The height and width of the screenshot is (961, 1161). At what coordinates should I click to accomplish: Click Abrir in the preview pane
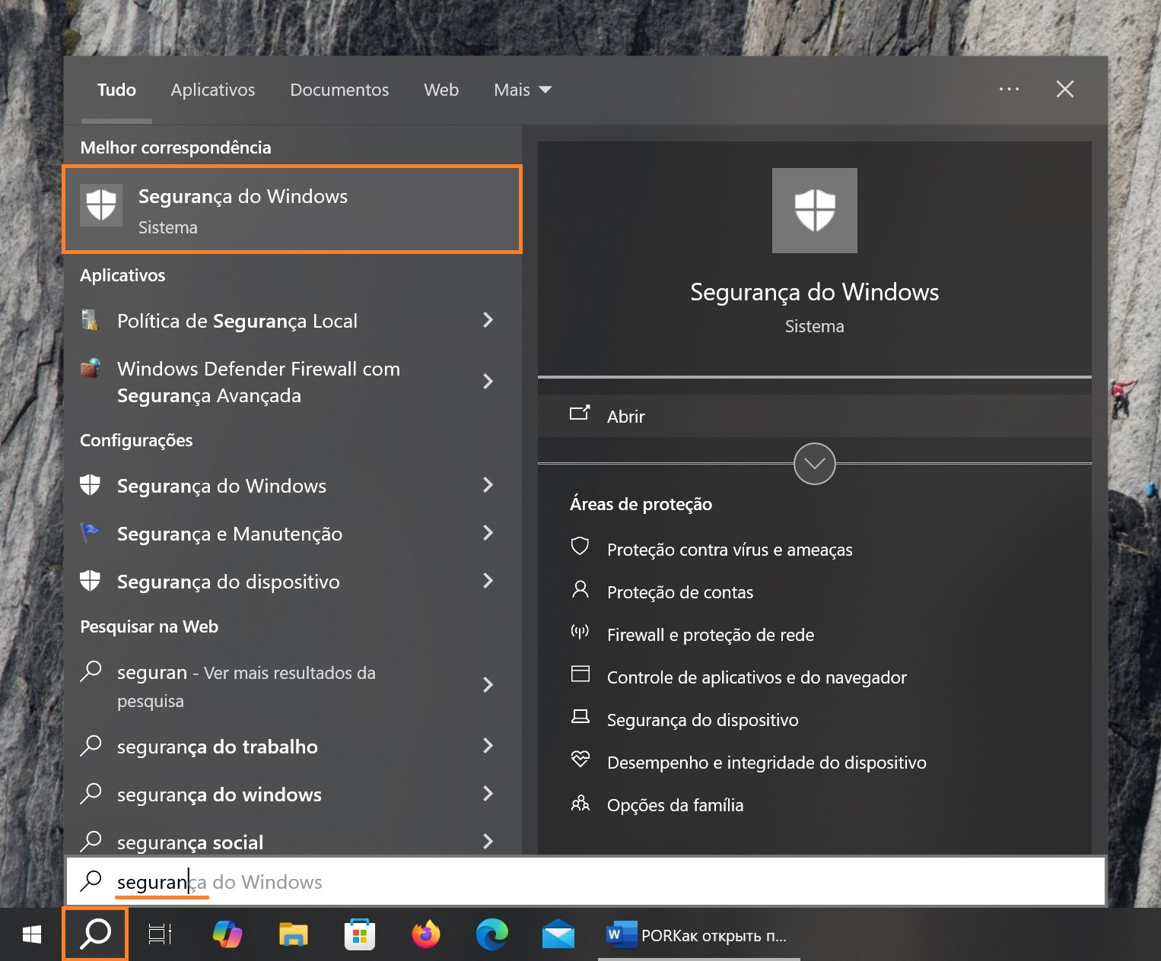tap(814, 416)
